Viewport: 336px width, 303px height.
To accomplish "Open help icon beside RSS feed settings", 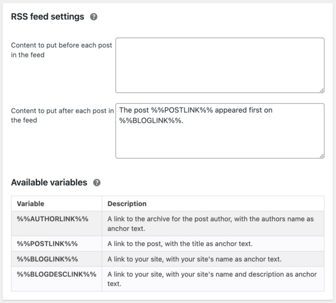I will click(94, 17).
